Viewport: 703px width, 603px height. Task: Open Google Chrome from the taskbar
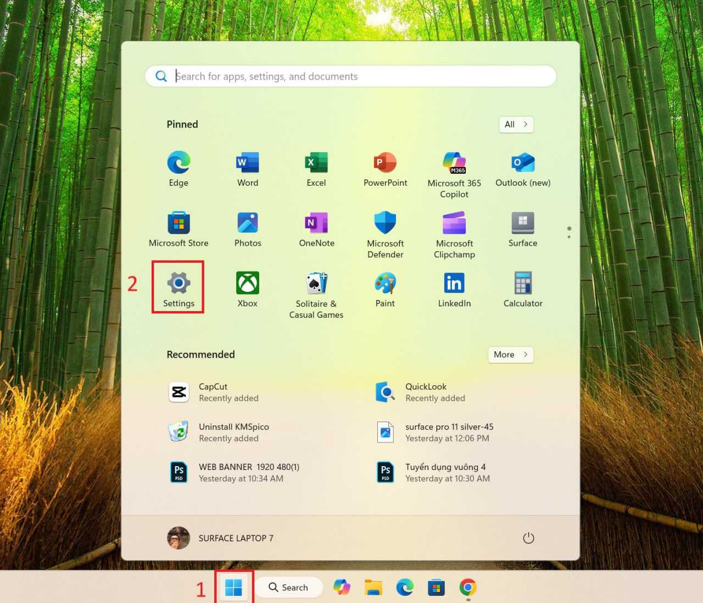(468, 588)
